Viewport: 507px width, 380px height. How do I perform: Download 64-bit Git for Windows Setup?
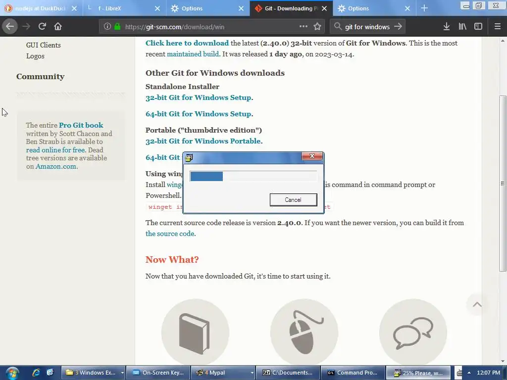[x=198, y=114]
